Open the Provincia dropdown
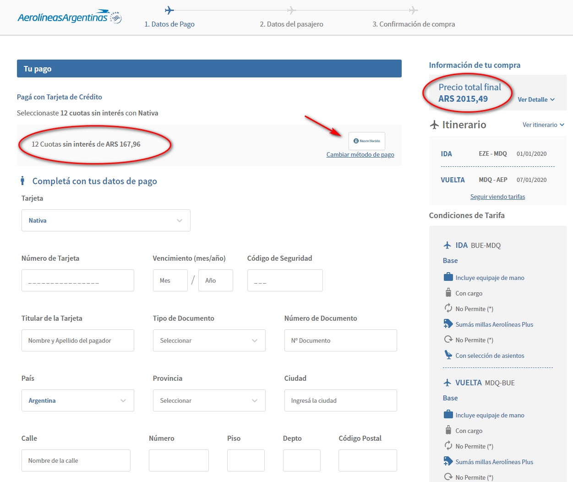 [x=209, y=400]
